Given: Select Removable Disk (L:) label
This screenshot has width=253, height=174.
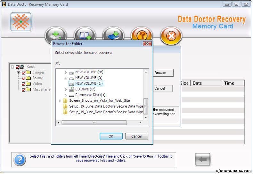Looking at the screenshot, I should 90,95.
